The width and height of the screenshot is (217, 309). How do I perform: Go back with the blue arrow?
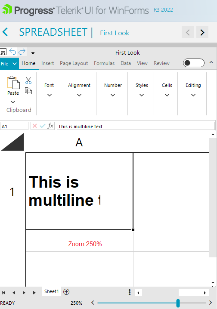point(5,32)
